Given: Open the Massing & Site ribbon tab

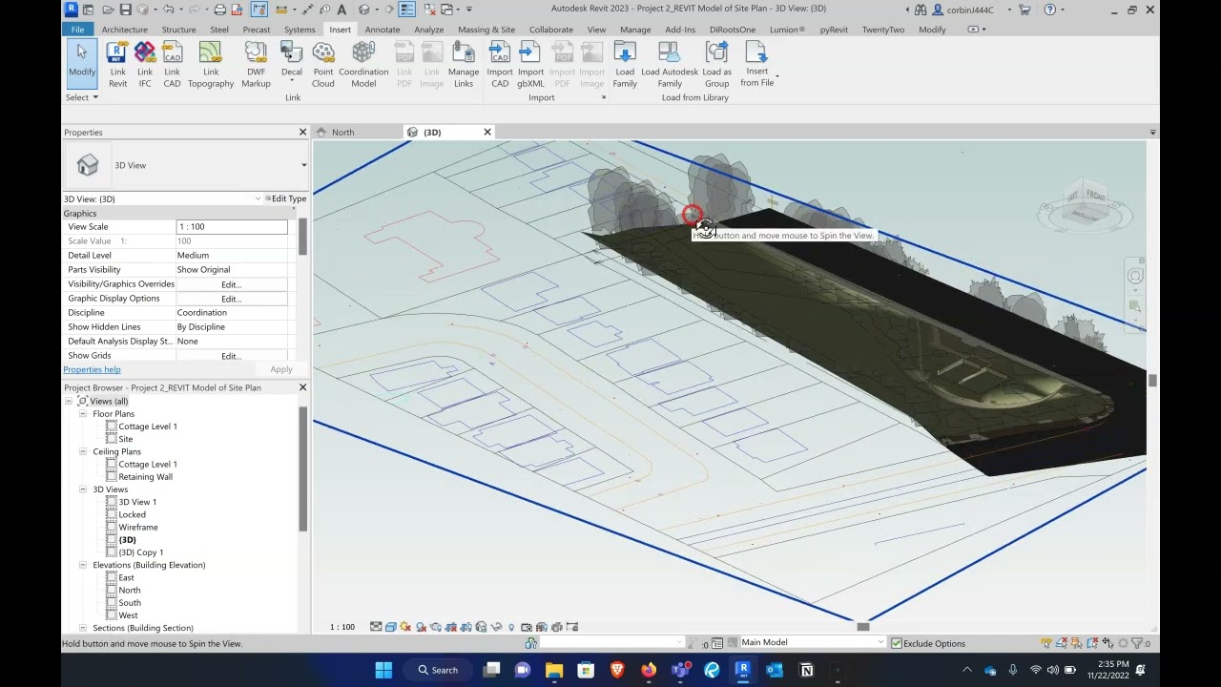Looking at the screenshot, I should [486, 30].
